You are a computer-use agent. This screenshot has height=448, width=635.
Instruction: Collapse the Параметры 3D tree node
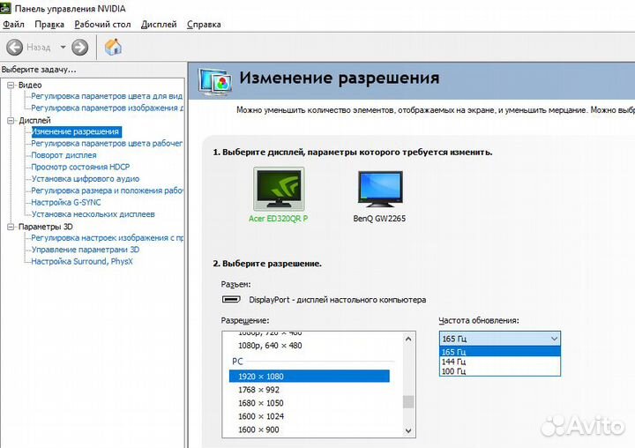[11, 227]
